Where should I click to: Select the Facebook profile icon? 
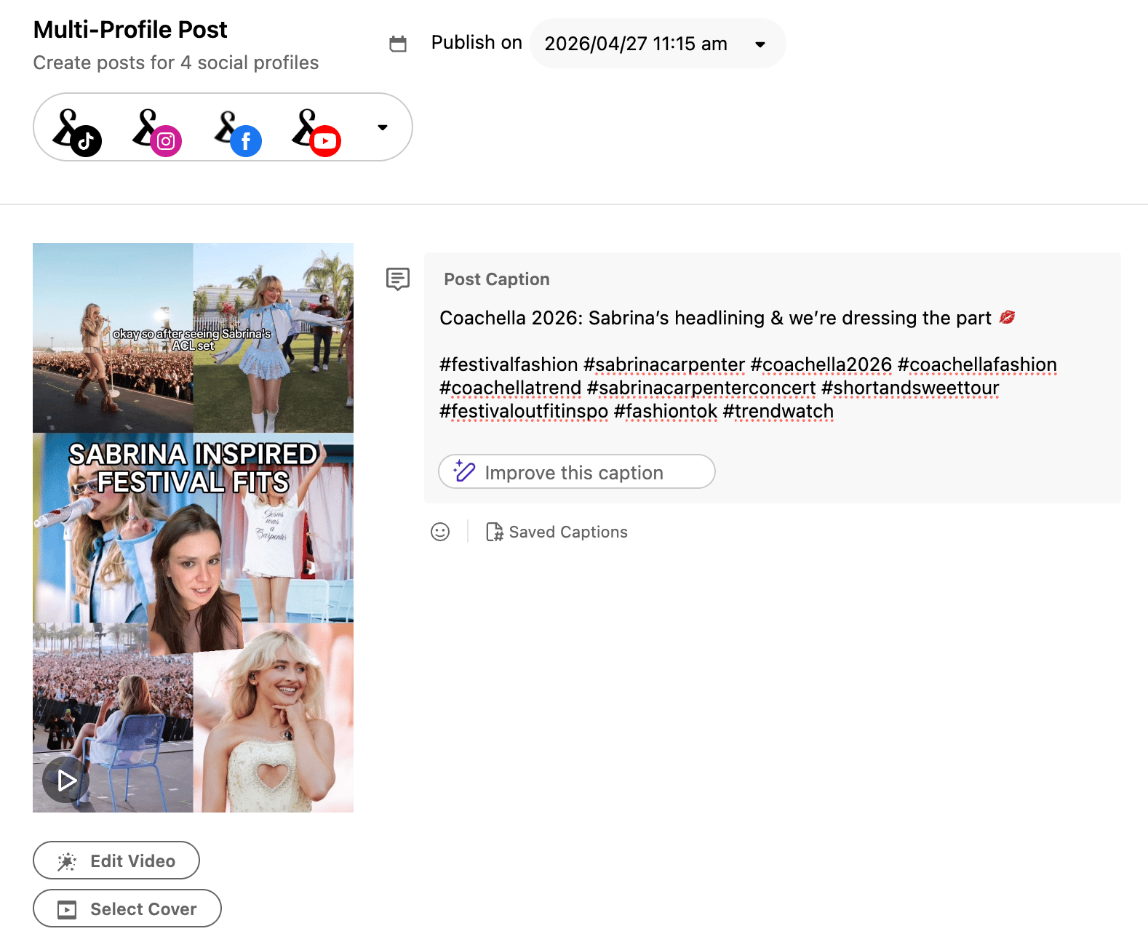[x=238, y=132]
